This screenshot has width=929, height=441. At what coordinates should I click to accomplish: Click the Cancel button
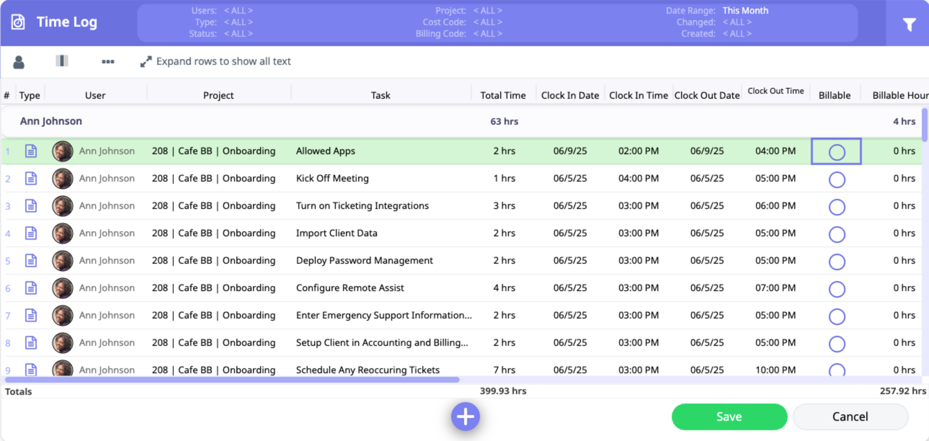pos(850,416)
